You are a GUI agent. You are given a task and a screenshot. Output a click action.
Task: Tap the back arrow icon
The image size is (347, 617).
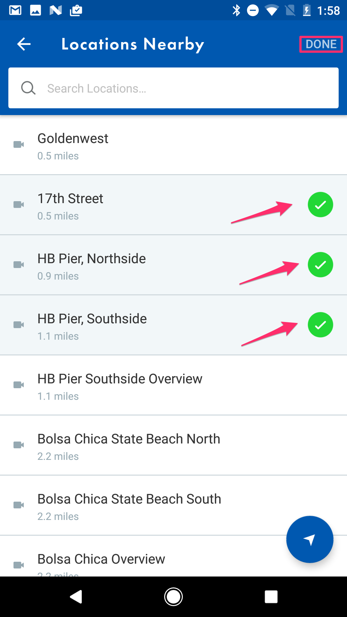tap(24, 44)
